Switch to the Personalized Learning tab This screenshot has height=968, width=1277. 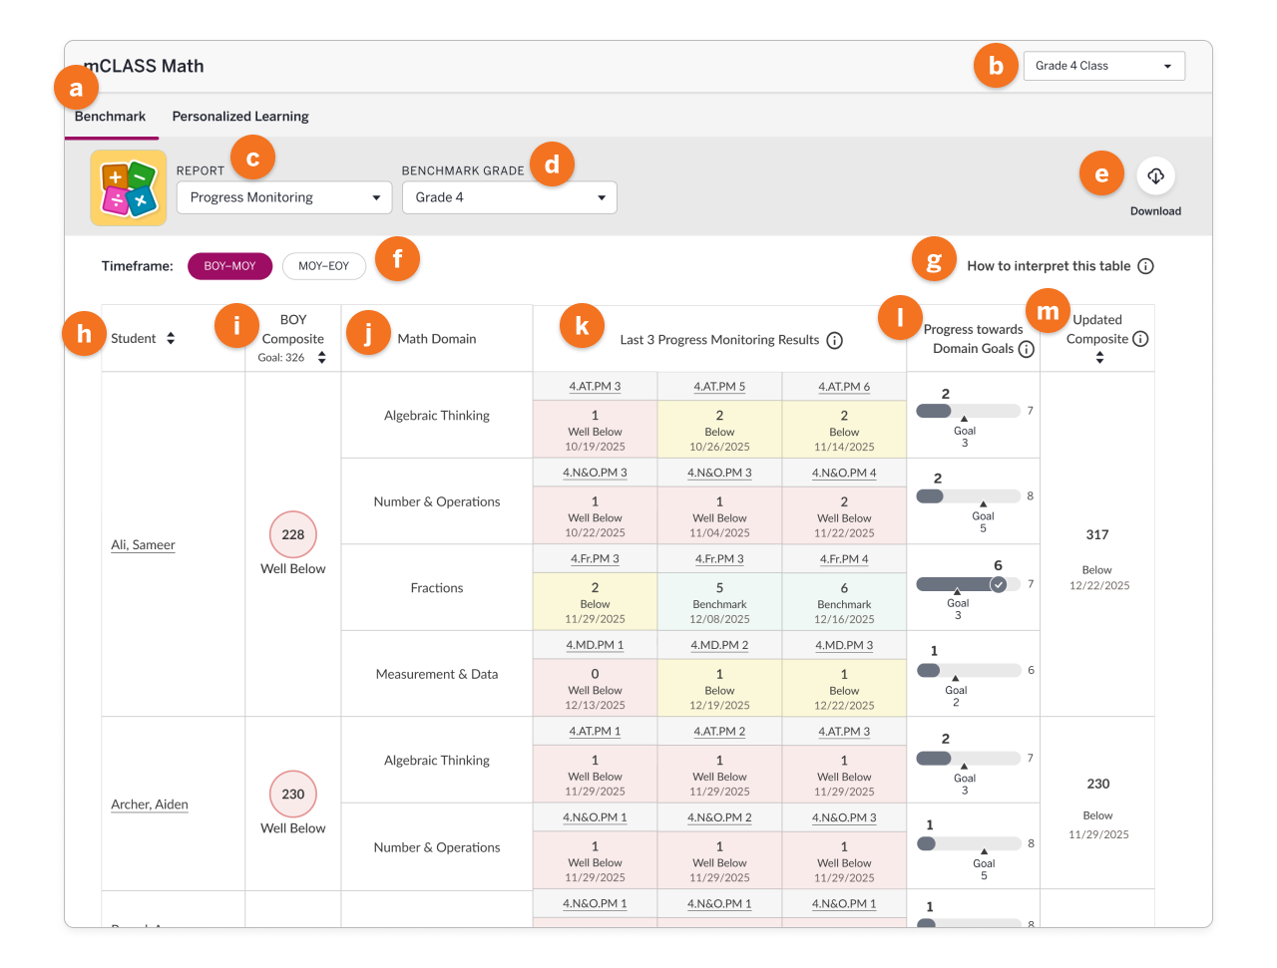[x=240, y=117]
